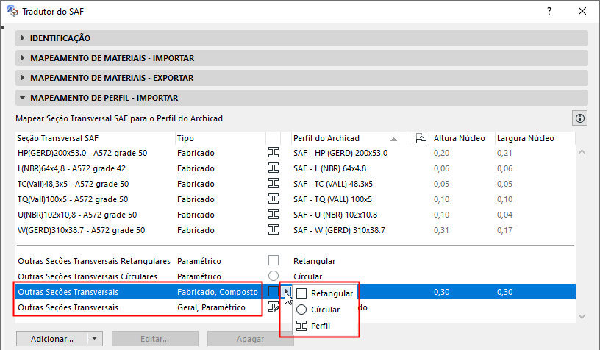Viewport: 600px width, 350px height.
Task: Click Largura Núcleo value 0,17
Action: click(504, 230)
